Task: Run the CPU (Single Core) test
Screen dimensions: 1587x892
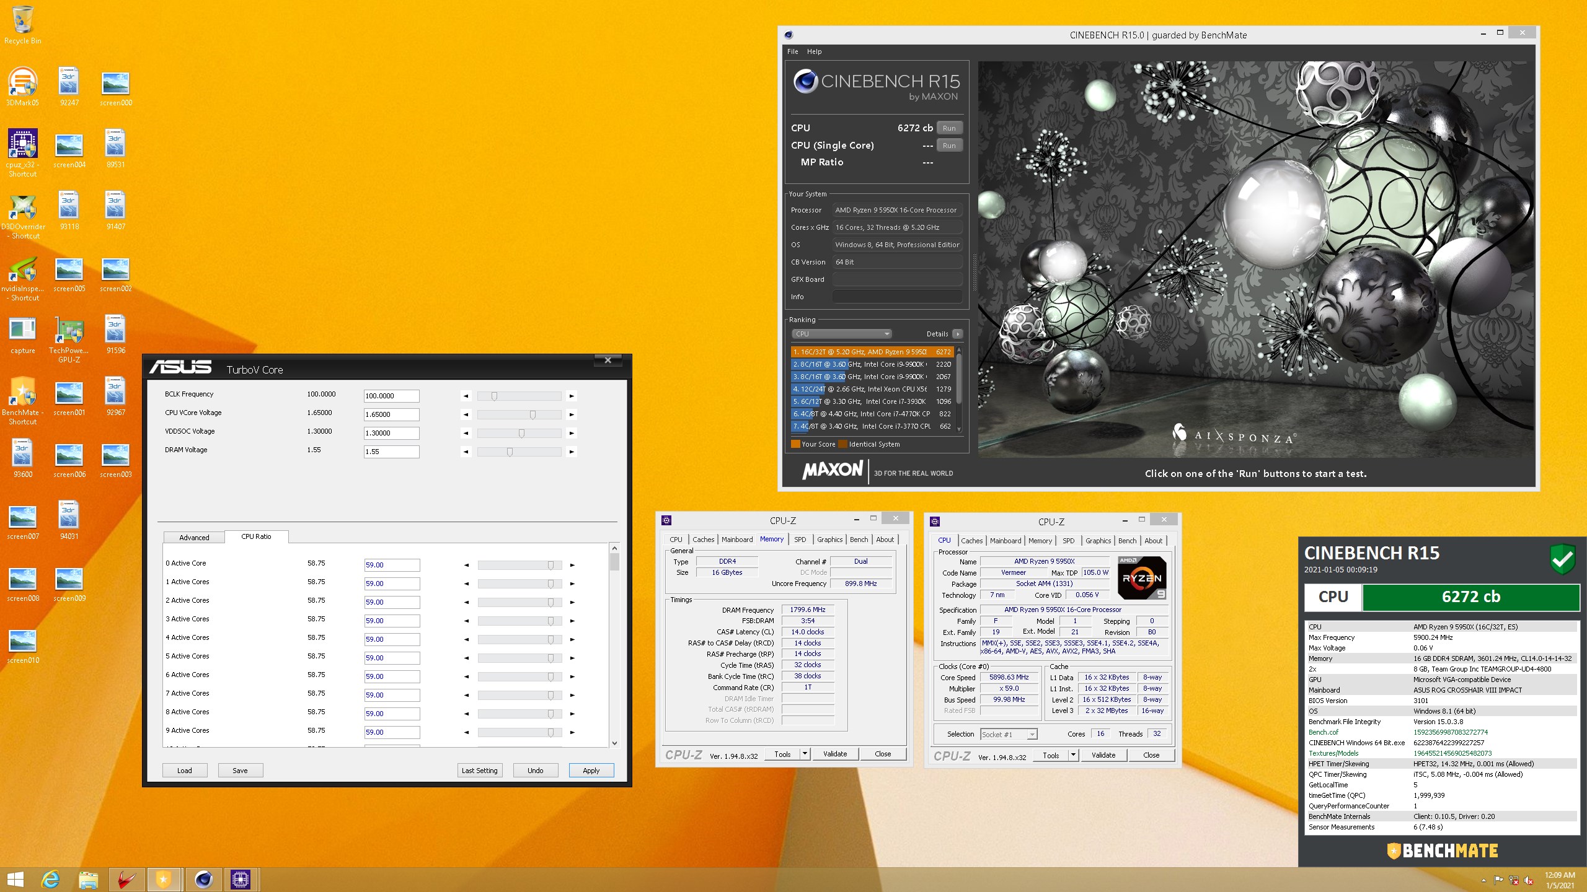Action: pos(949,146)
